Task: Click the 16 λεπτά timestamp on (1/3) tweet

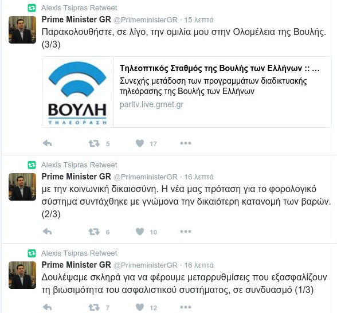Action: 199,265
